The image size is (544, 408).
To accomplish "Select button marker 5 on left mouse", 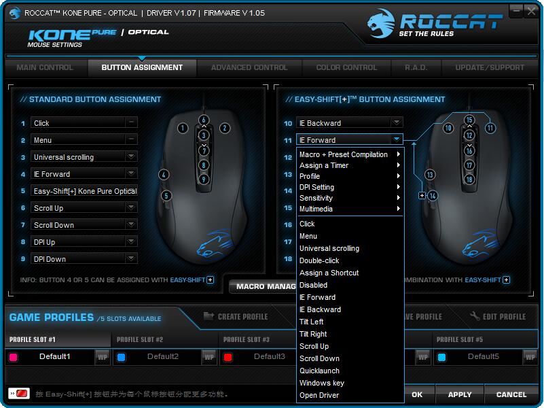I will (166, 196).
